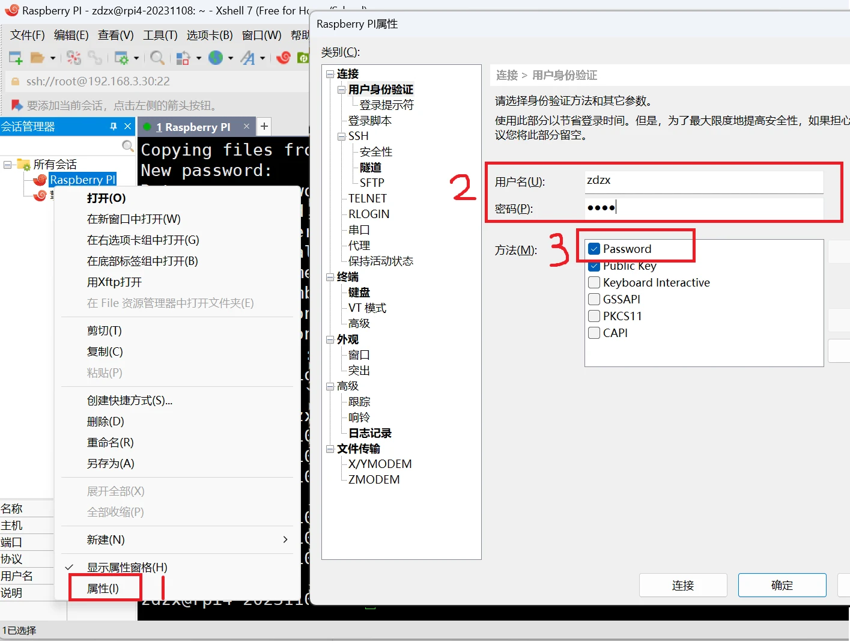The image size is (850, 641).
Task: Enable Keyboard Interactive authentication
Action: click(594, 282)
